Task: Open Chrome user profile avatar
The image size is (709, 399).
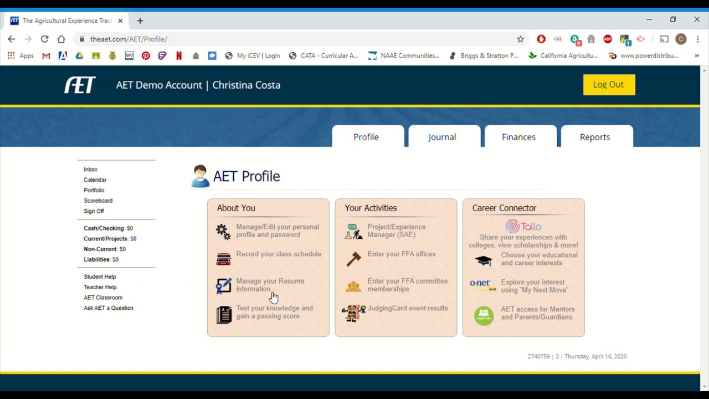Action: (x=681, y=39)
